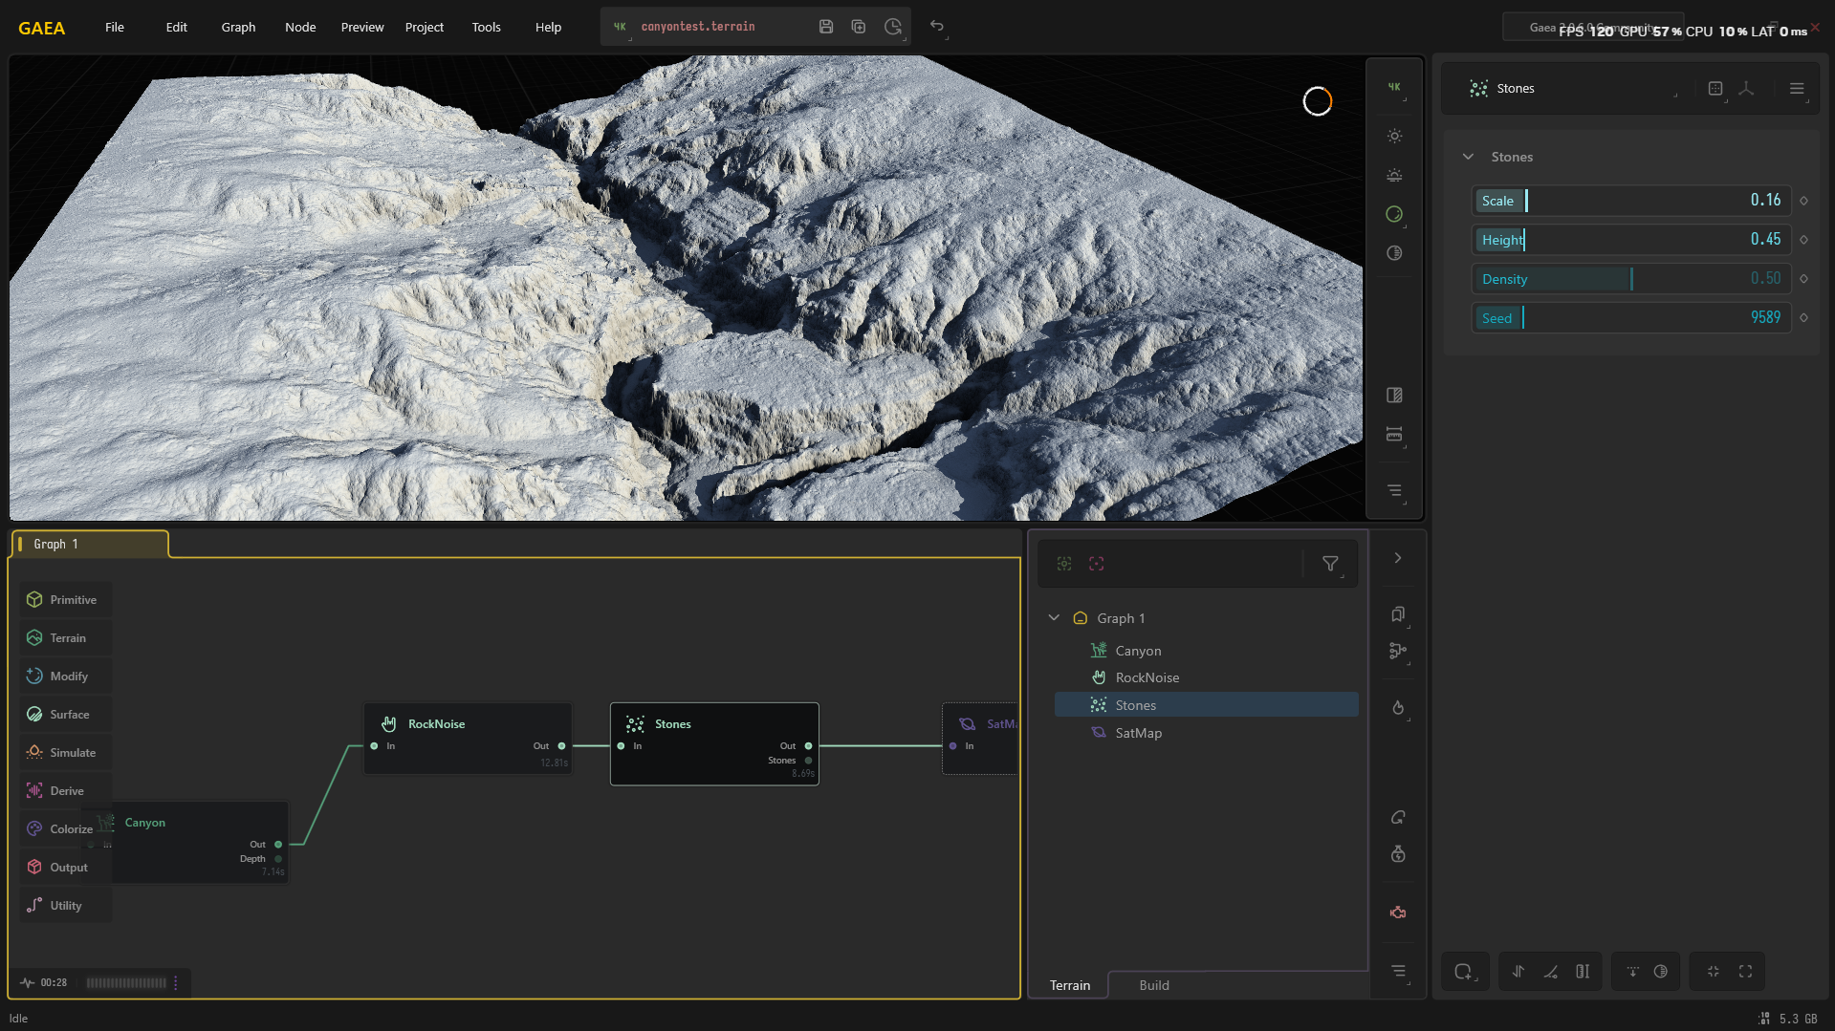Open the Simulate node category
Image resolution: width=1835 pixels, height=1031 pixels.
pyautogui.click(x=65, y=753)
